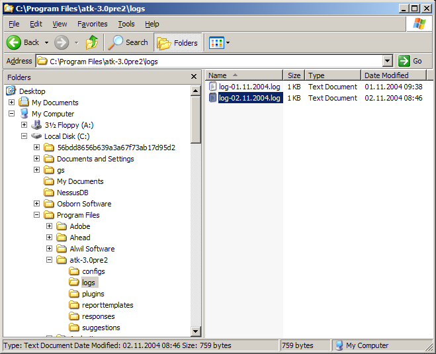Viewport: 436px width, 354px height.
Task: Select the log-01.11.2004.log file icon
Action: pos(213,87)
